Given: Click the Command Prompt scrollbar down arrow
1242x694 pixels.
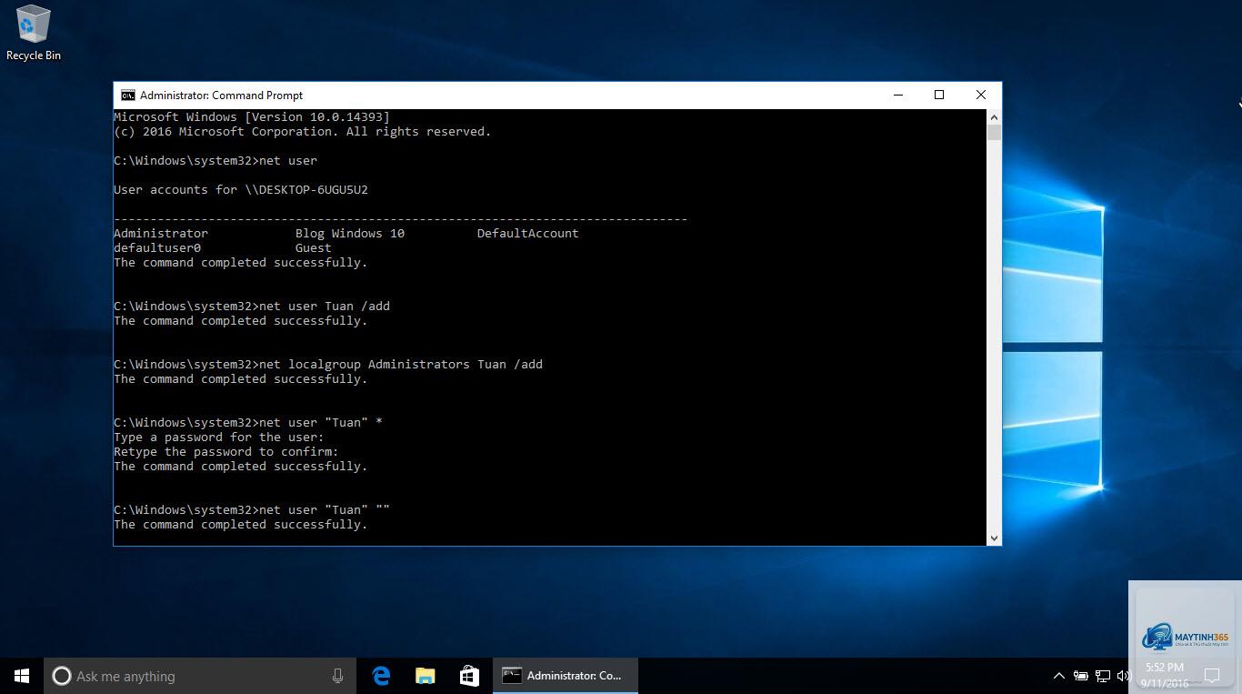Looking at the screenshot, I should tap(994, 538).
